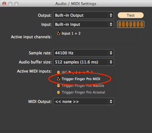Open the Audio buffer size dropdown
The height and width of the screenshot is (133, 152).
click(x=84, y=62)
